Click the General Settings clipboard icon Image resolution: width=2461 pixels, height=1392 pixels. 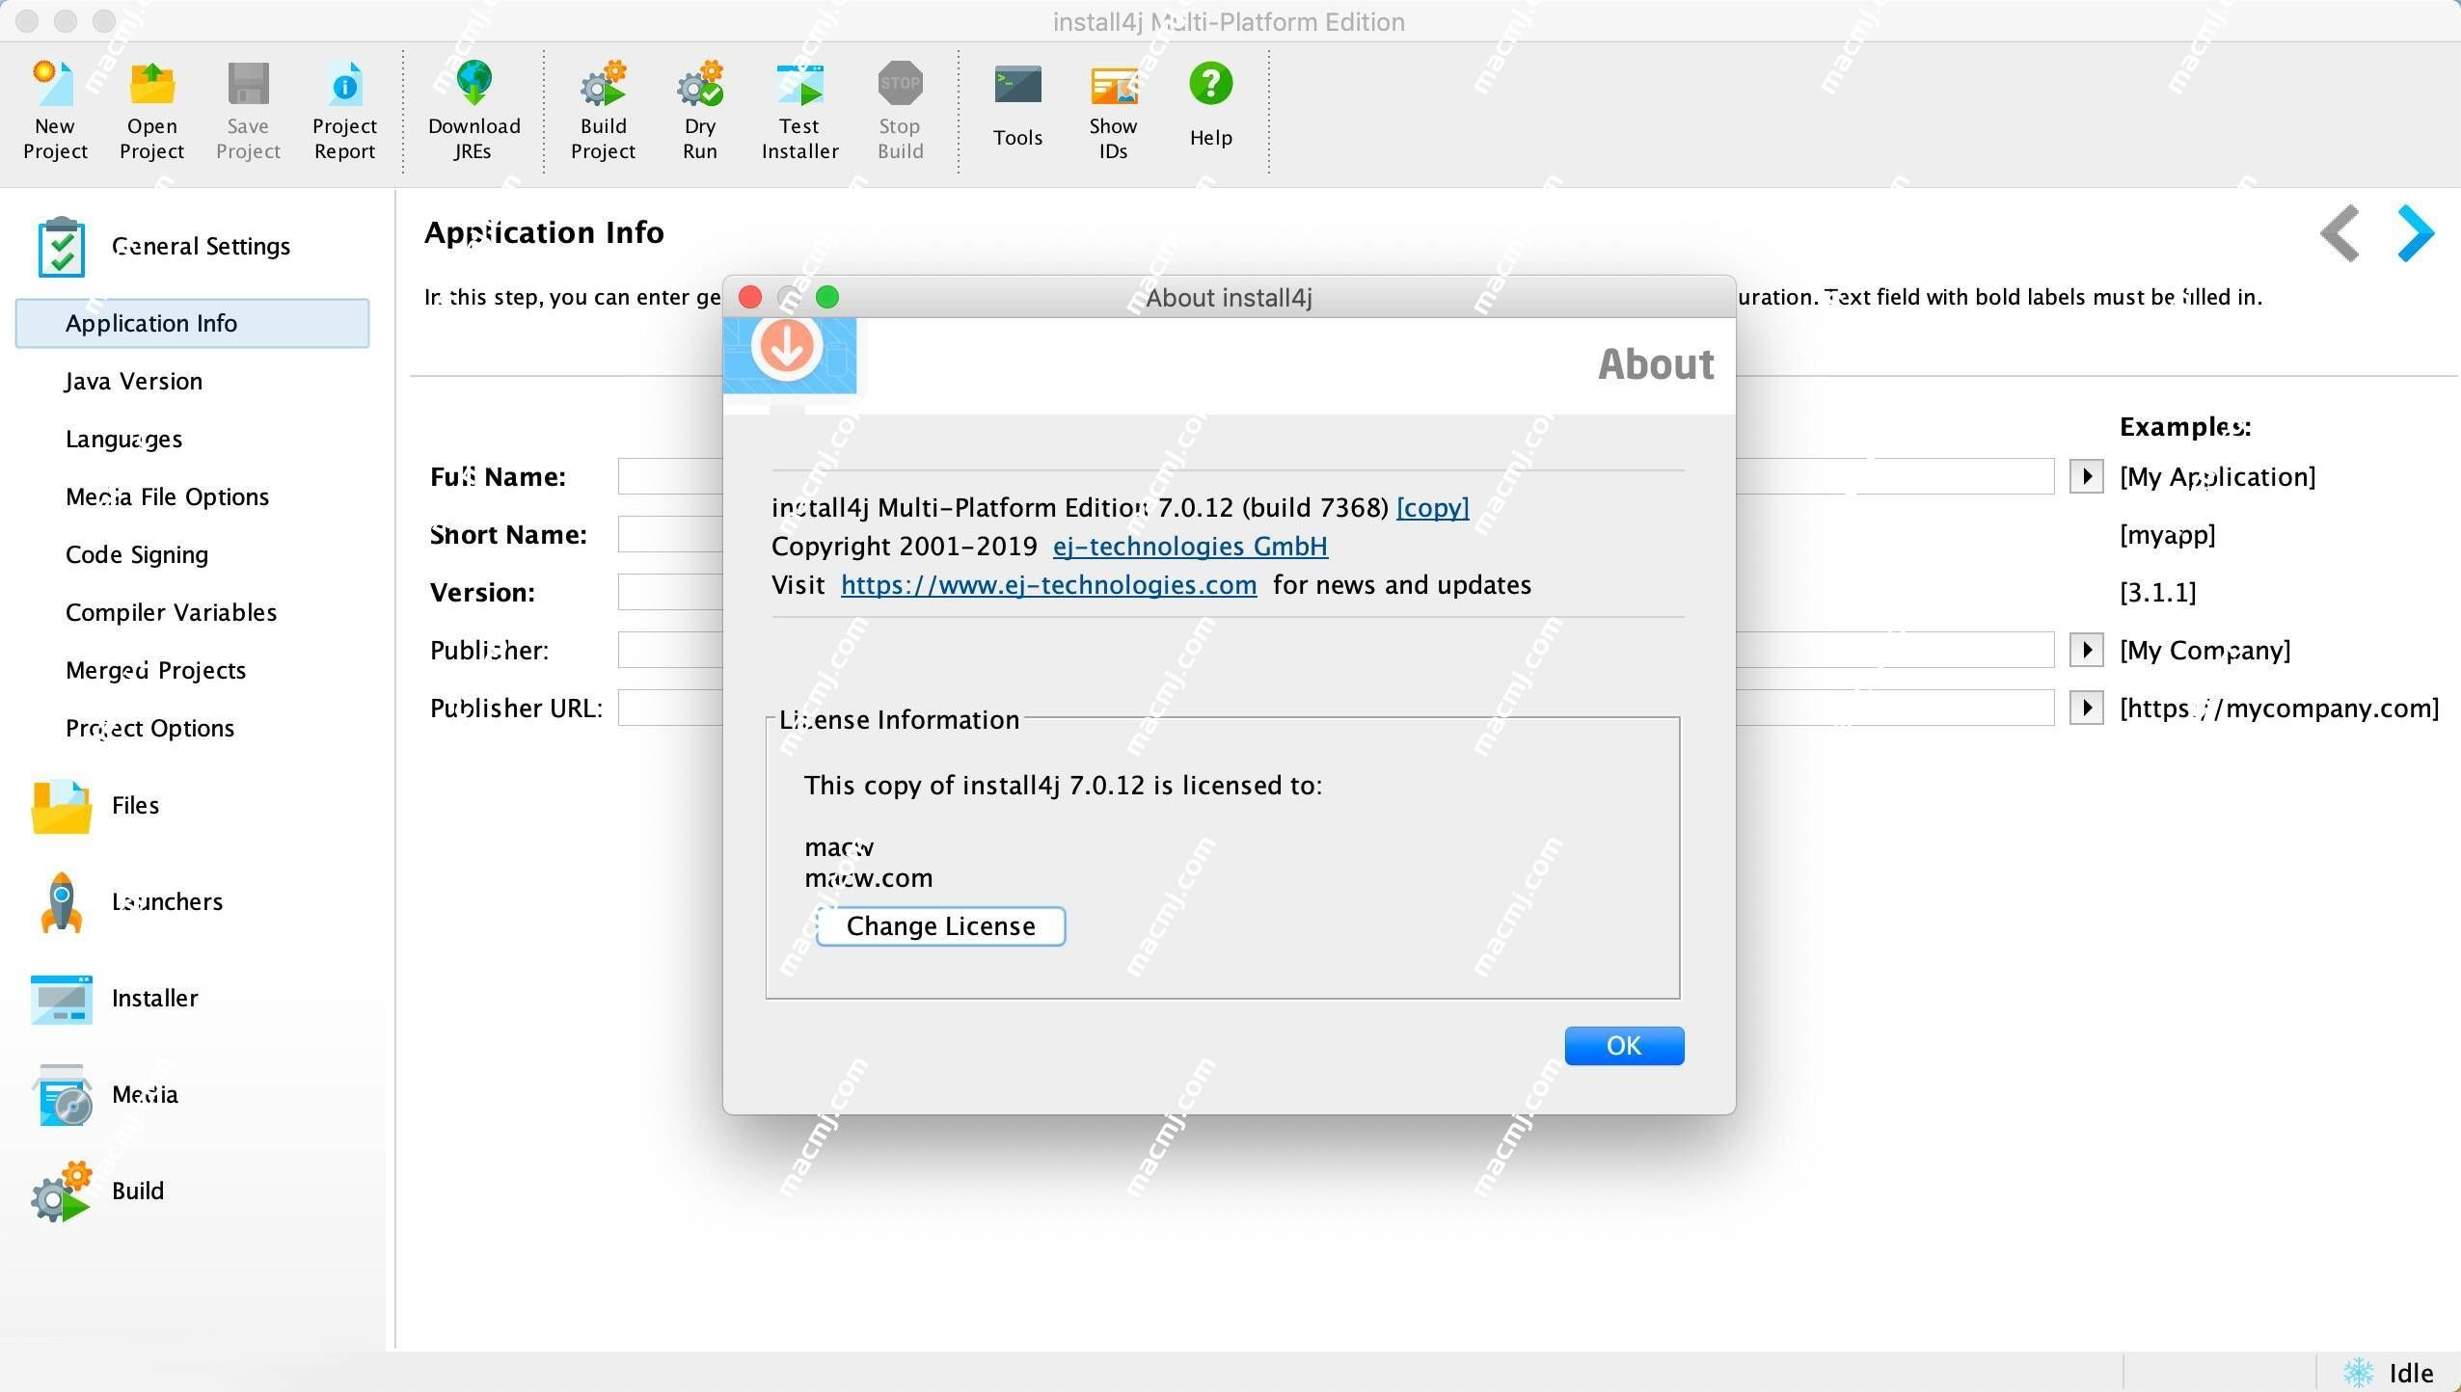click(x=61, y=247)
